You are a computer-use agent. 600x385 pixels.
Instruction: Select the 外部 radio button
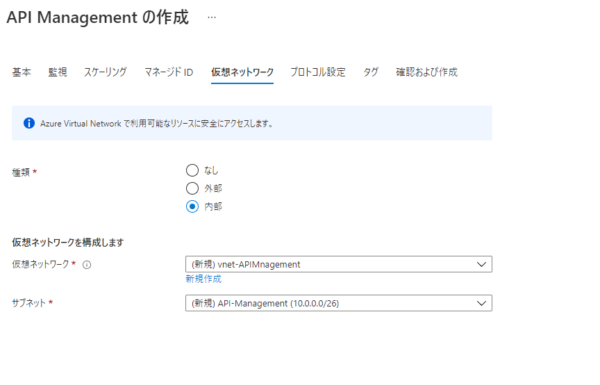pyautogui.click(x=192, y=188)
